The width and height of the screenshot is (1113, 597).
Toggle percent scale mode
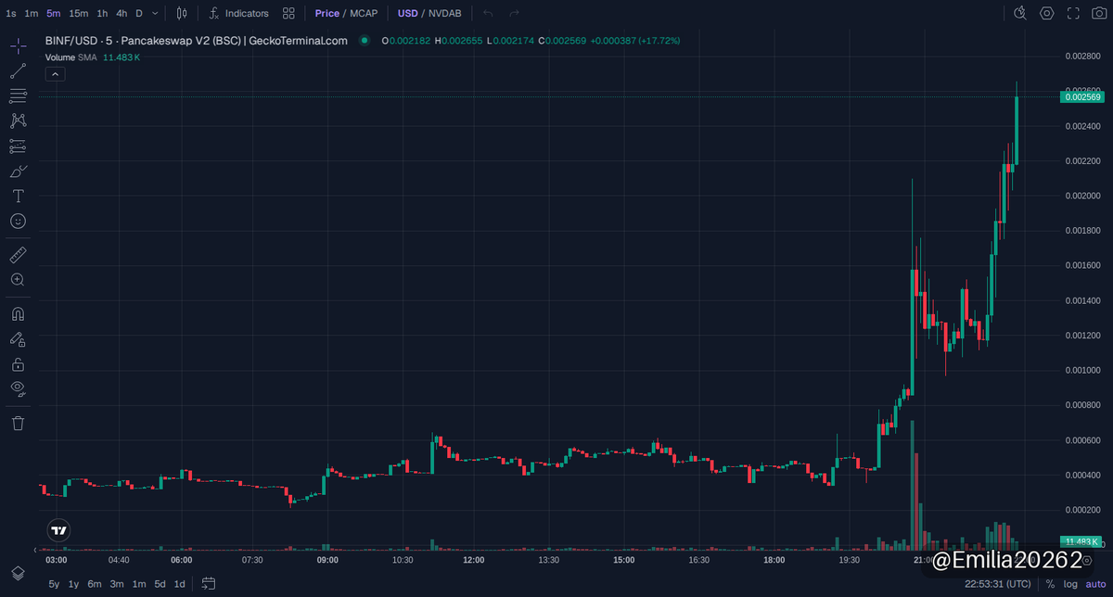tap(1051, 584)
